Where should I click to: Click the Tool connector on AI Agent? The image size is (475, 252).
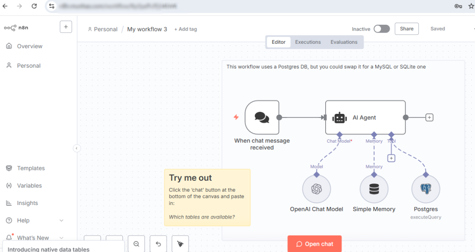click(x=391, y=134)
